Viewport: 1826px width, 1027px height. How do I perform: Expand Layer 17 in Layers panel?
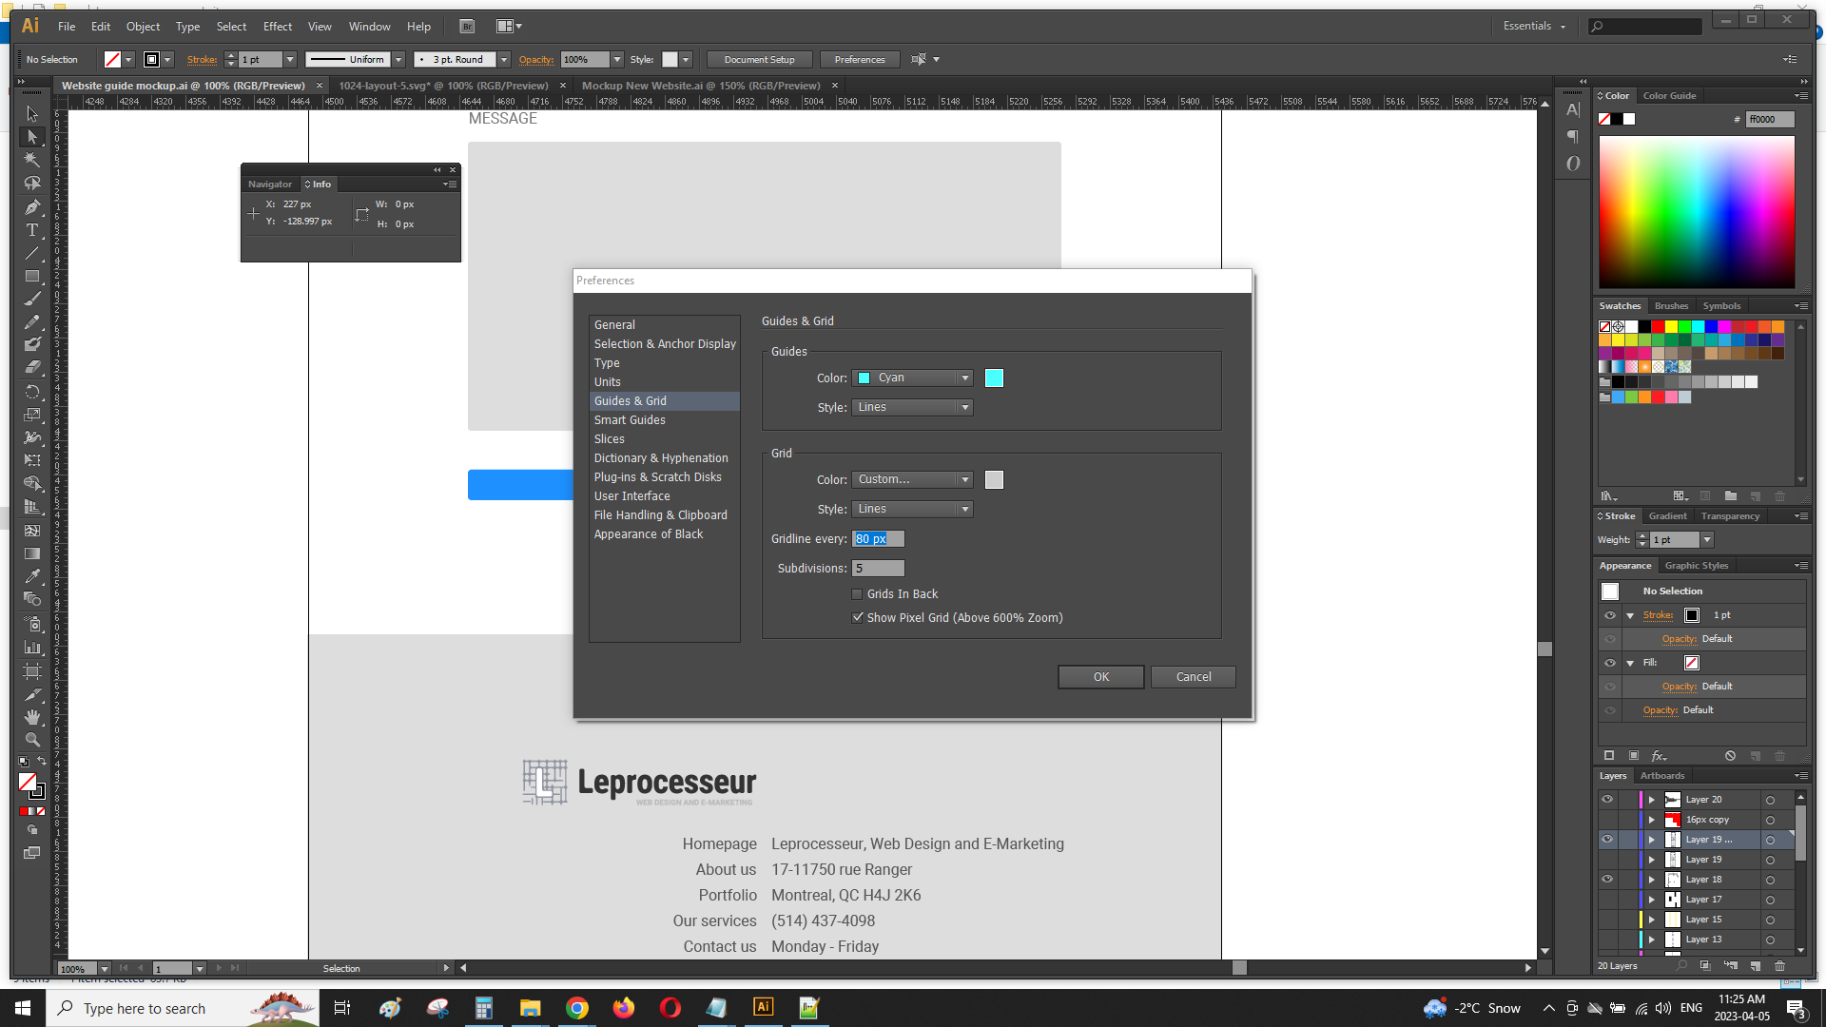coord(1652,900)
